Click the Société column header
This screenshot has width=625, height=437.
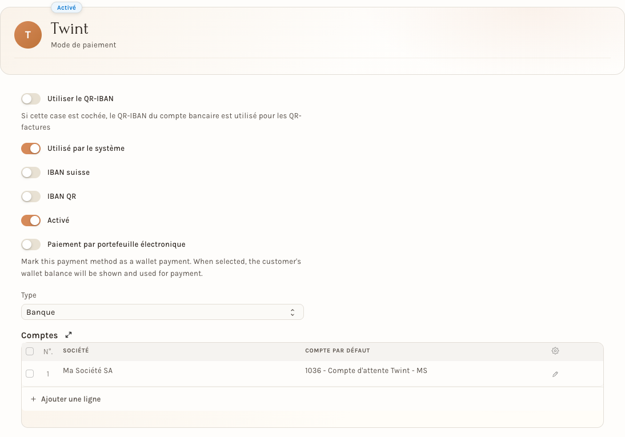tap(76, 350)
